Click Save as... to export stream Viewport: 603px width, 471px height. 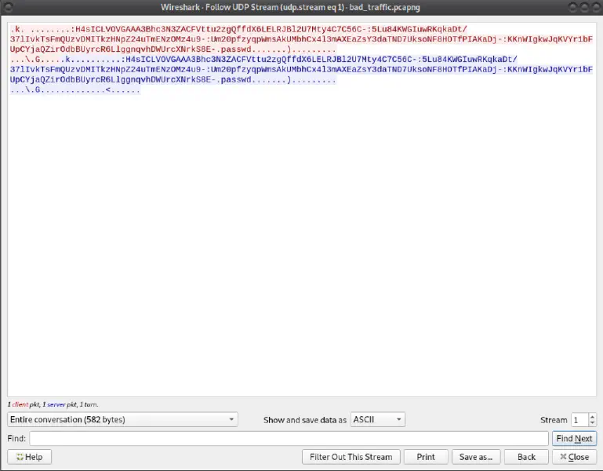(475, 457)
